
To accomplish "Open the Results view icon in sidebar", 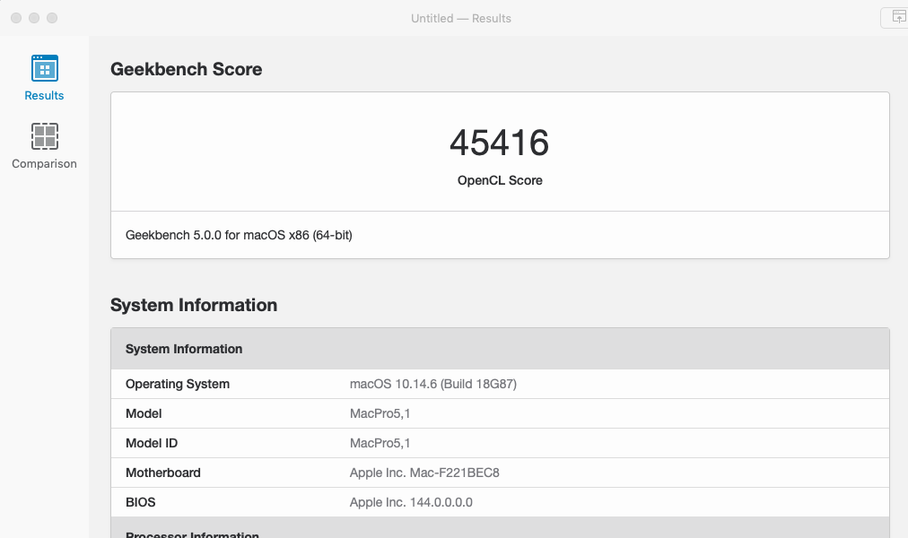I will (45, 68).
